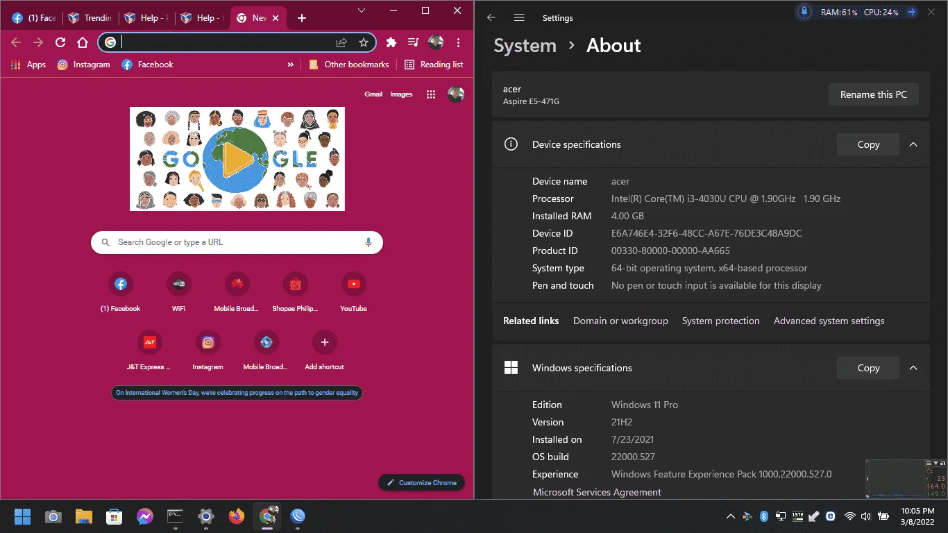948x533 pixels.
Task: Open the Wi-Fi network tray icon
Action: 849,516
